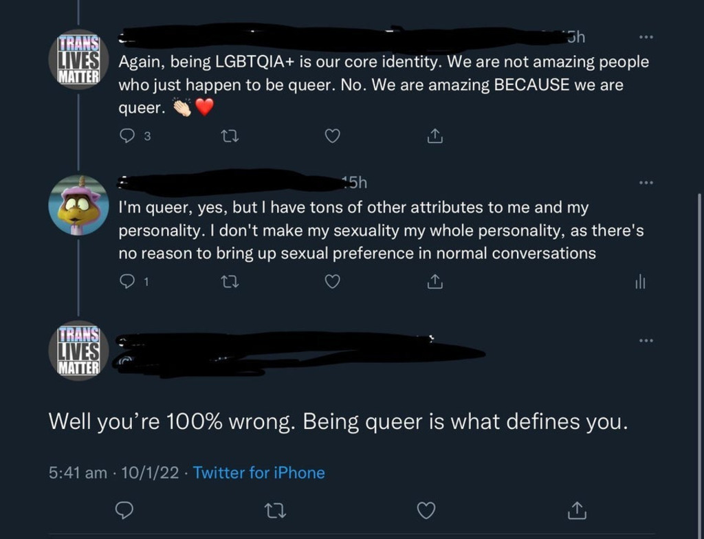Image resolution: width=704 pixels, height=539 pixels.
Task: Open Trans Lives Matter avatar on main tweet
Action: 79,351
